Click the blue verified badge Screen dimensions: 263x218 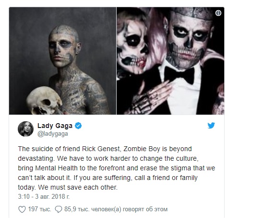tap(78, 126)
